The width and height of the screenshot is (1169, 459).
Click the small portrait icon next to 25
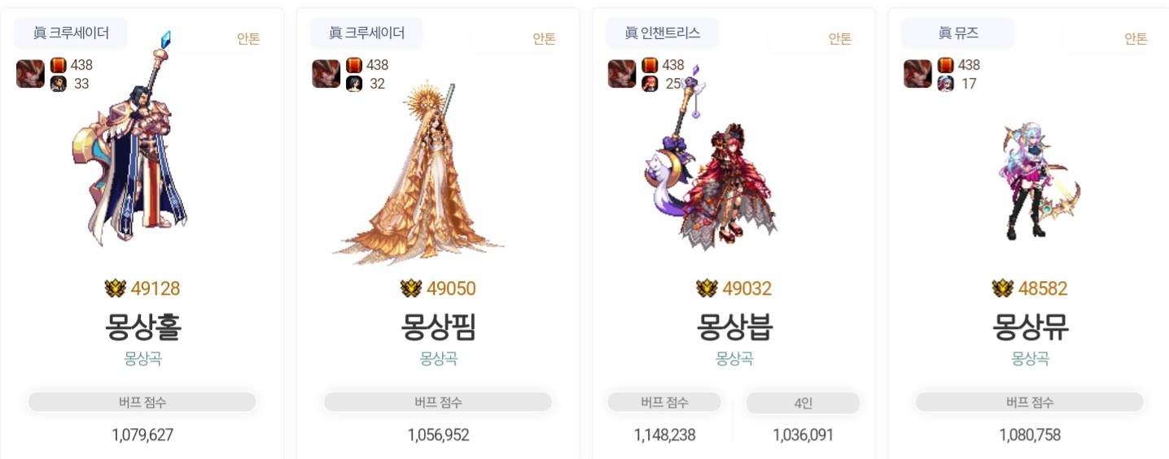point(650,84)
